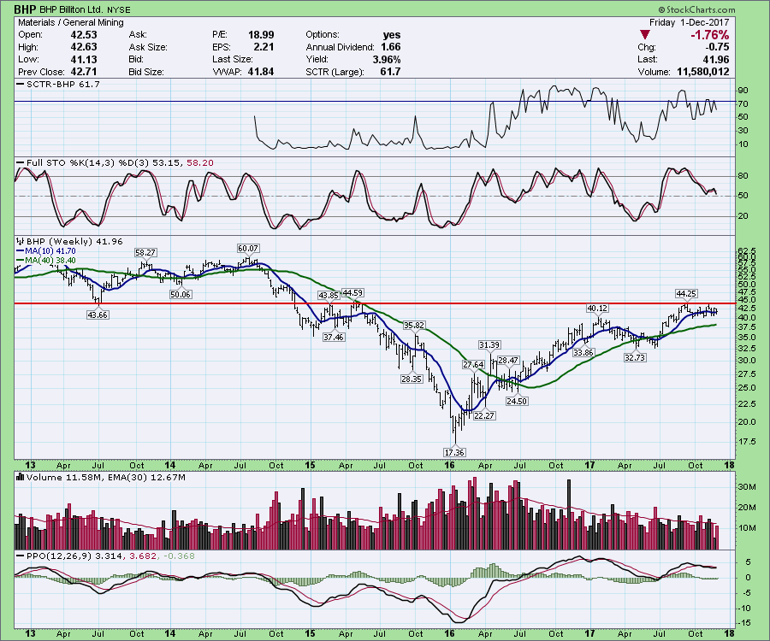Click the 28.47 price label
This screenshot has height=641, width=770.
pos(508,361)
